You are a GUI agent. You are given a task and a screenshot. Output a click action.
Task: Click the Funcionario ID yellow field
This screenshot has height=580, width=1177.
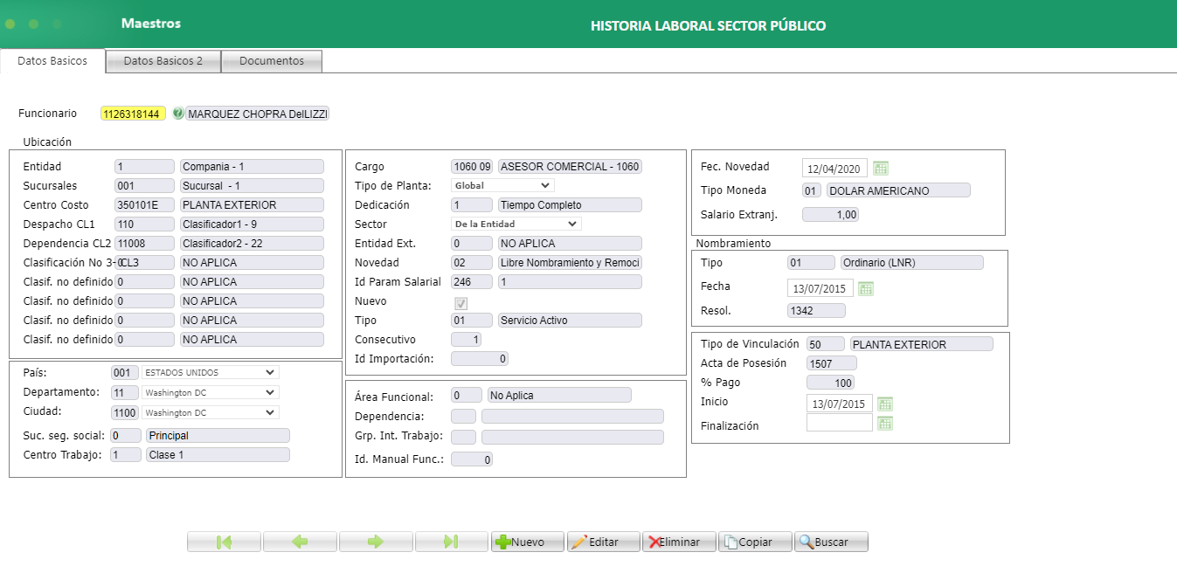pos(133,114)
